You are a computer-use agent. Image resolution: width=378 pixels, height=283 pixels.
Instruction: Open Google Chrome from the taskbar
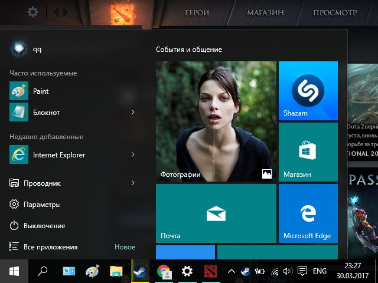(164, 271)
